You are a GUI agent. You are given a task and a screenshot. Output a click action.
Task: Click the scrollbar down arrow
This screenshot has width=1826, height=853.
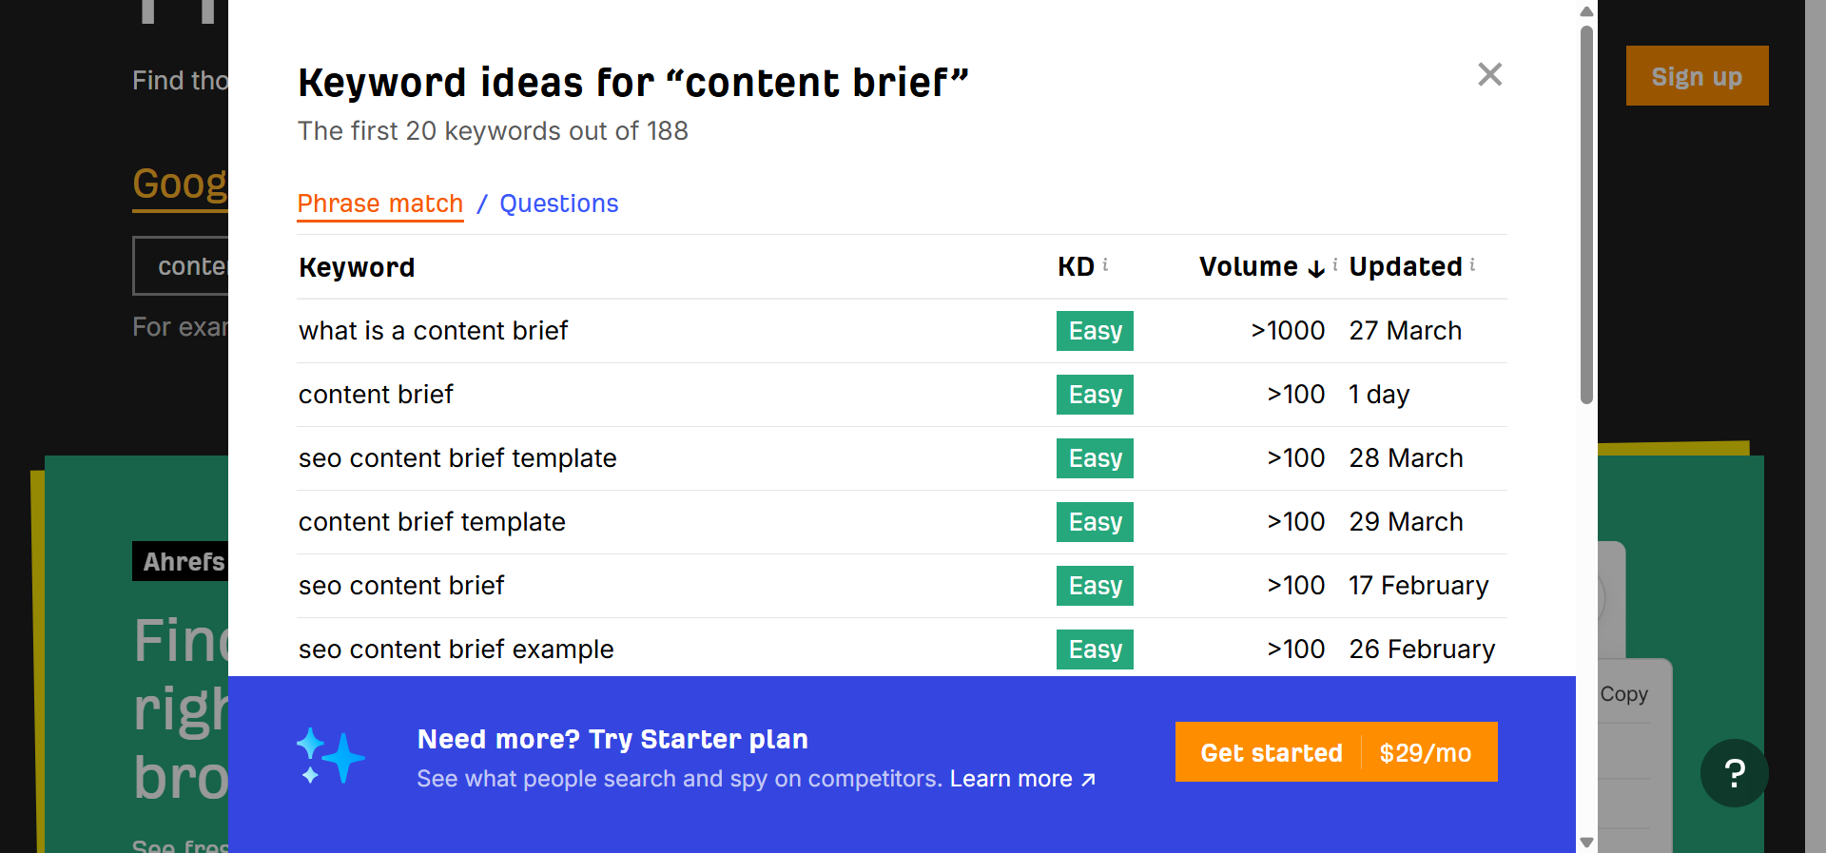coord(1585,842)
